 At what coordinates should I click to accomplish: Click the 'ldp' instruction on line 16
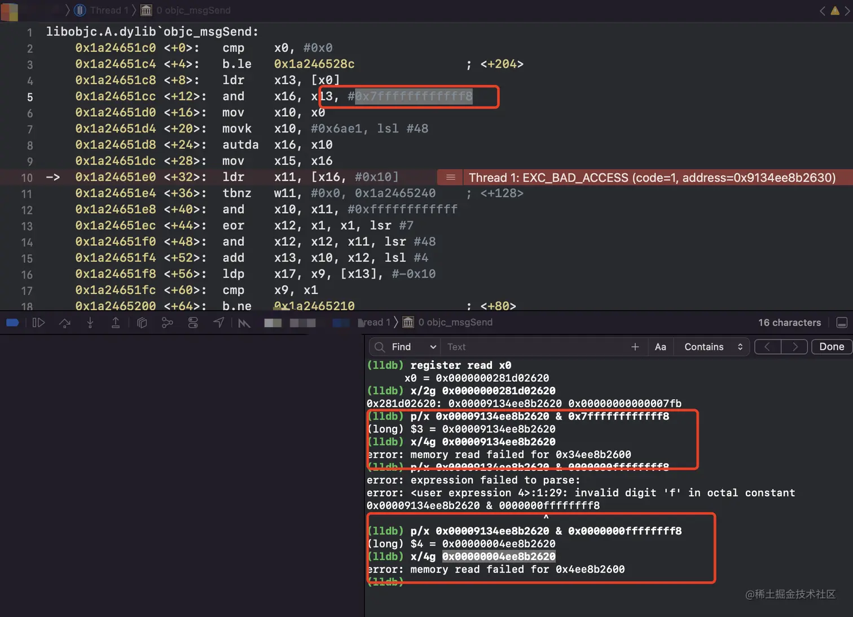point(234,274)
